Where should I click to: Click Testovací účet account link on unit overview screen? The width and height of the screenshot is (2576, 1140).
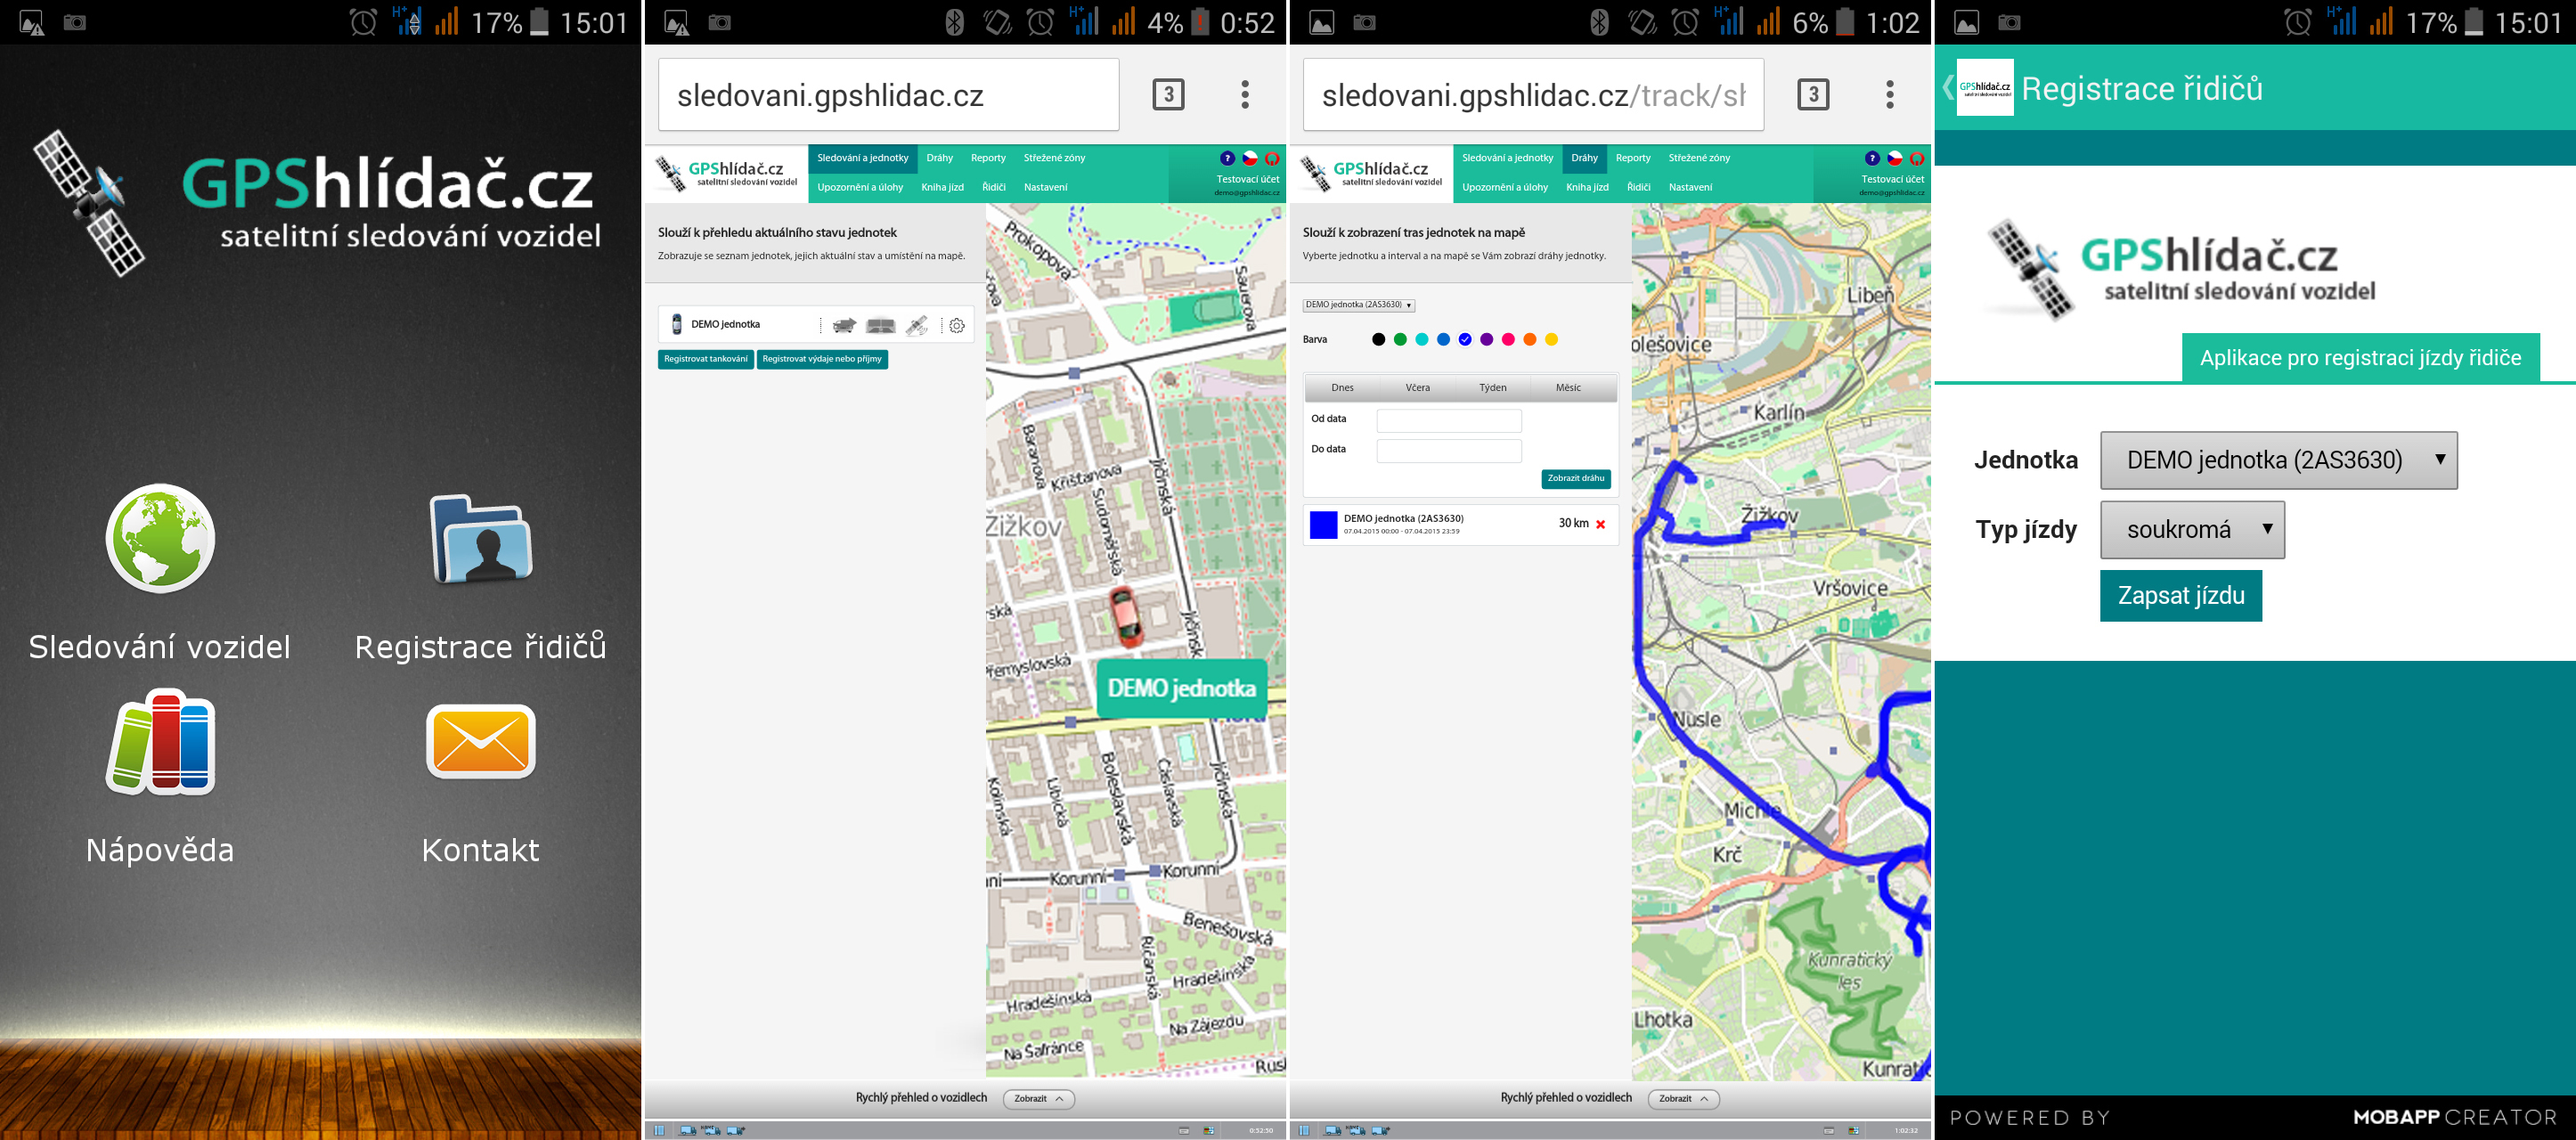click(1248, 180)
